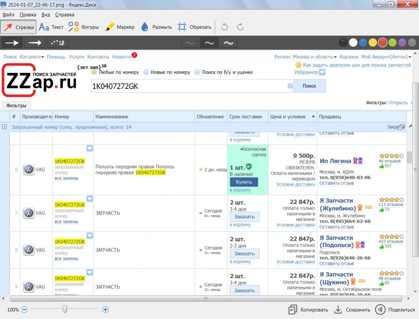Viewport: 419px width, 319px height.
Task: Select the thin line thickness
Action: click(190, 43)
